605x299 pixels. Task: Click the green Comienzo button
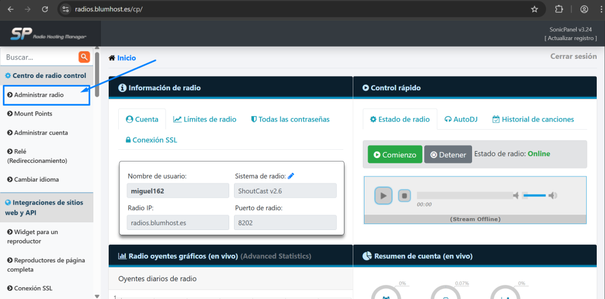395,155
